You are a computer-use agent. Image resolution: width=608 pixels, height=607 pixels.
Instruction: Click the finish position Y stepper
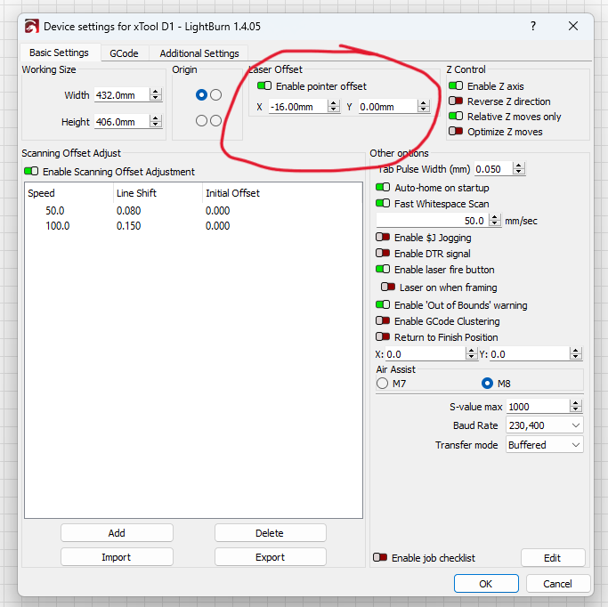coord(576,353)
